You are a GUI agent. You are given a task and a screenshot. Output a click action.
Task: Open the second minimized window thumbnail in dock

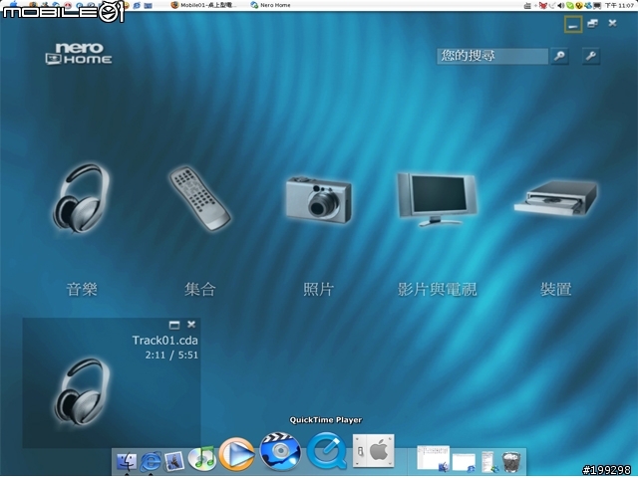pos(464,462)
